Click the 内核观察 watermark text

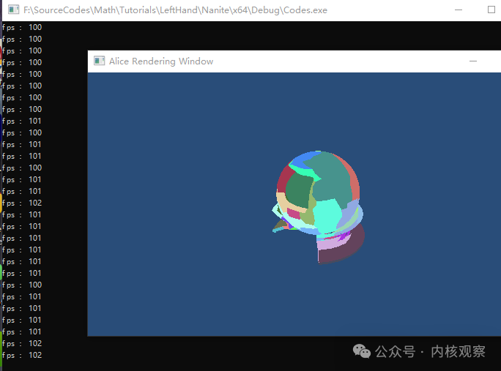coord(458,351)
